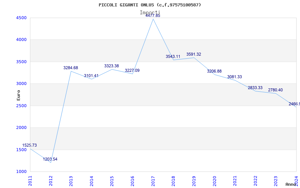
Task: Click the 2000 y-axis tick label
Action: tap(21, 127)
